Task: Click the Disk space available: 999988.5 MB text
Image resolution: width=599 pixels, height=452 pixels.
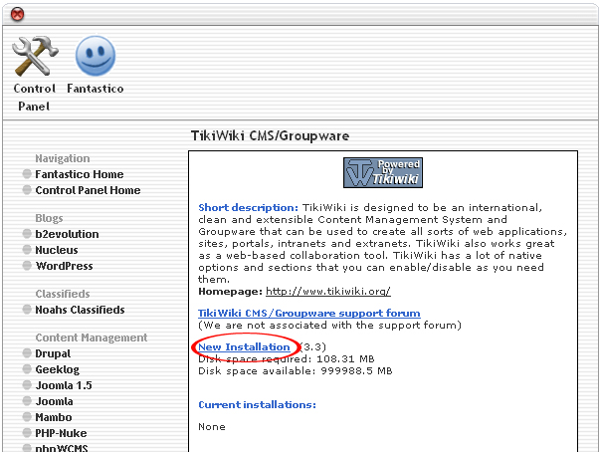Action: 296,371
